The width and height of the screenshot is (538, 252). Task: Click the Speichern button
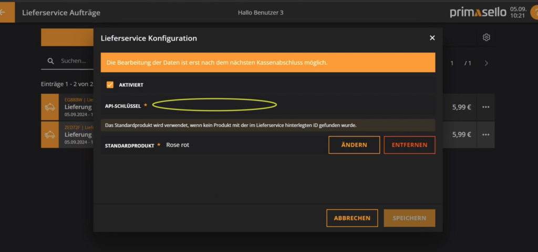click(x=409, y=218)
